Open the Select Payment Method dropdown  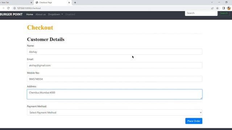tap(115, 112)
